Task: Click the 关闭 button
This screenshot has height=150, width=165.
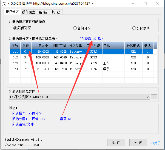Action: click(x=138, y=143)
